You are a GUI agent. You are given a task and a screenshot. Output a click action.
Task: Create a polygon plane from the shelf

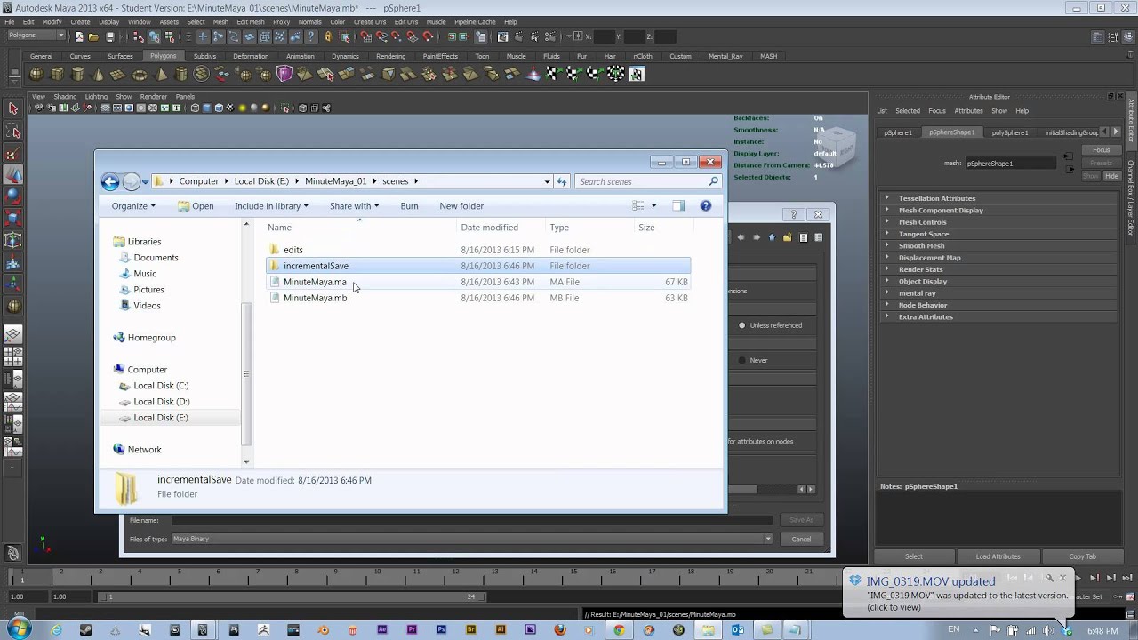point(119,75)
